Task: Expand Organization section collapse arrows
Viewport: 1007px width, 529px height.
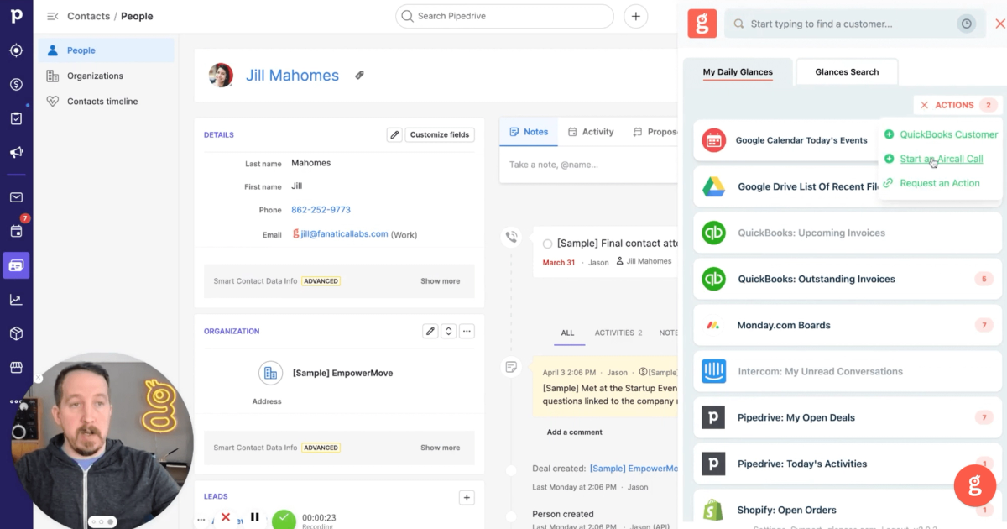Action: 449,331
